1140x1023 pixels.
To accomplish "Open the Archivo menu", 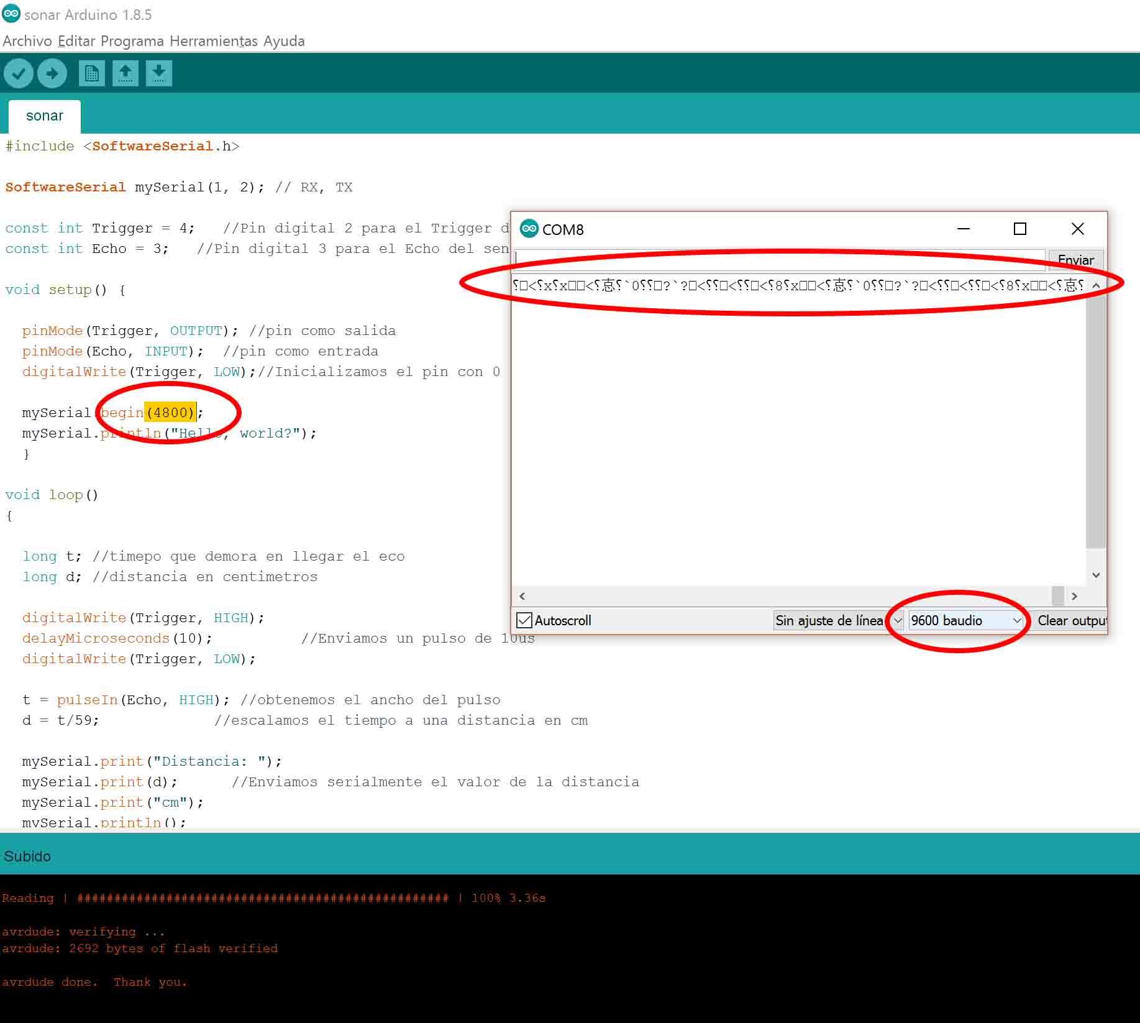I will pyautogui.click(x=27, y=41).
